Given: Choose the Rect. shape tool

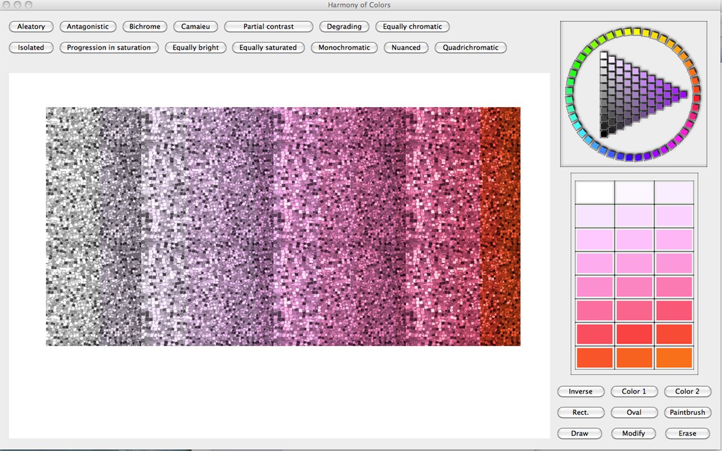Looking at the screenshot, I should [x=580, y=413].
